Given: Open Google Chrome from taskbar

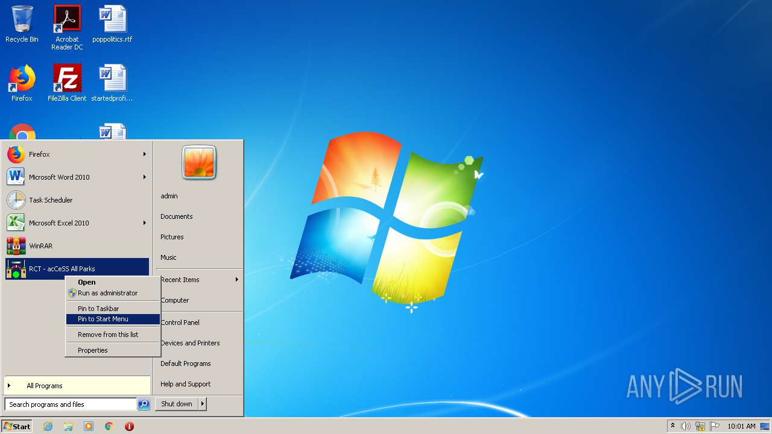Looking at the screenshot, I should 109,426.
